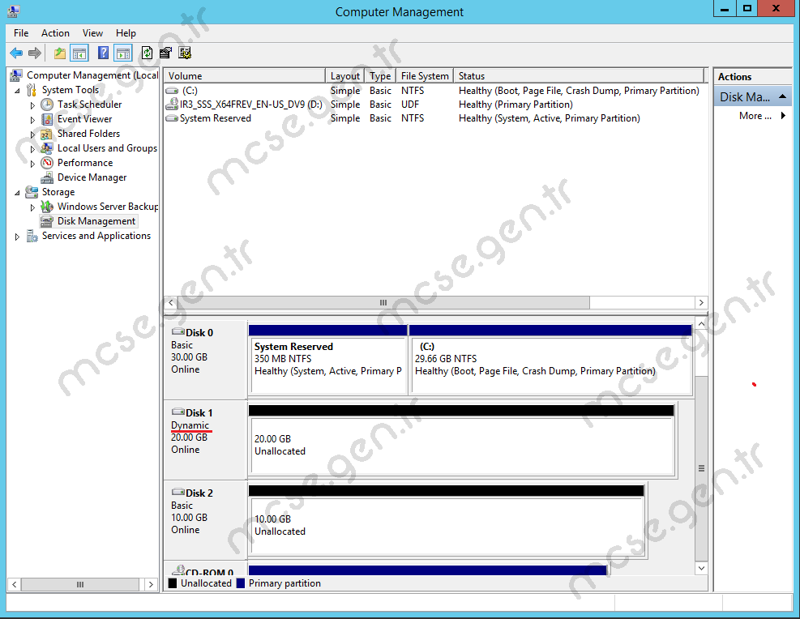Click the disk pane's vertical scrollbar down arrow
This screenshot has width=800, height=619.
(702, 568)
